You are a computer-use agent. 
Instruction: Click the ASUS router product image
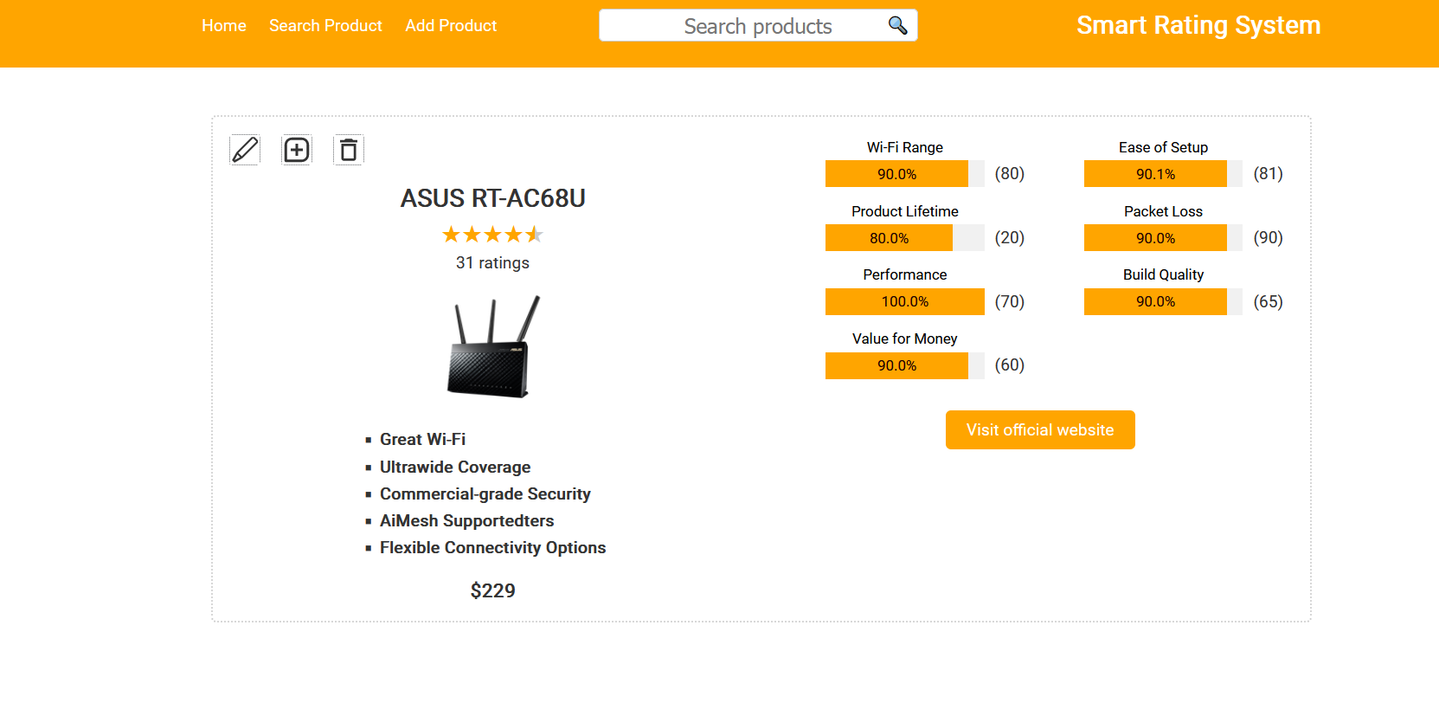[492, 346]
